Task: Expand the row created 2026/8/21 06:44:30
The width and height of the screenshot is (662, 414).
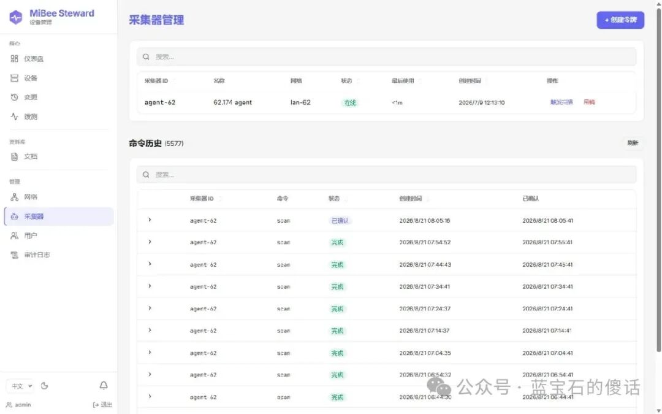Action: [x=150, y=396]
